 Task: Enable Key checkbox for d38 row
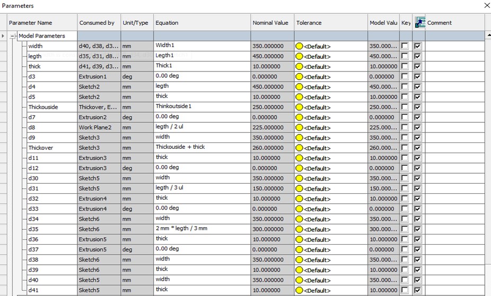405,260
